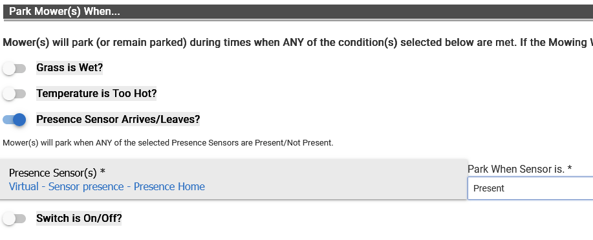The width and height of the screenshot is (593, 240).
Task: Click the Presence Sensor Arrives/Leaves? label
Action: [118, 119]
